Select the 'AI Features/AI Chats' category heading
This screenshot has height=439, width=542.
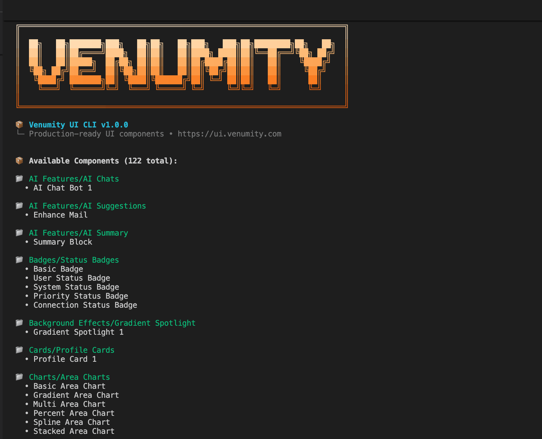74,179
